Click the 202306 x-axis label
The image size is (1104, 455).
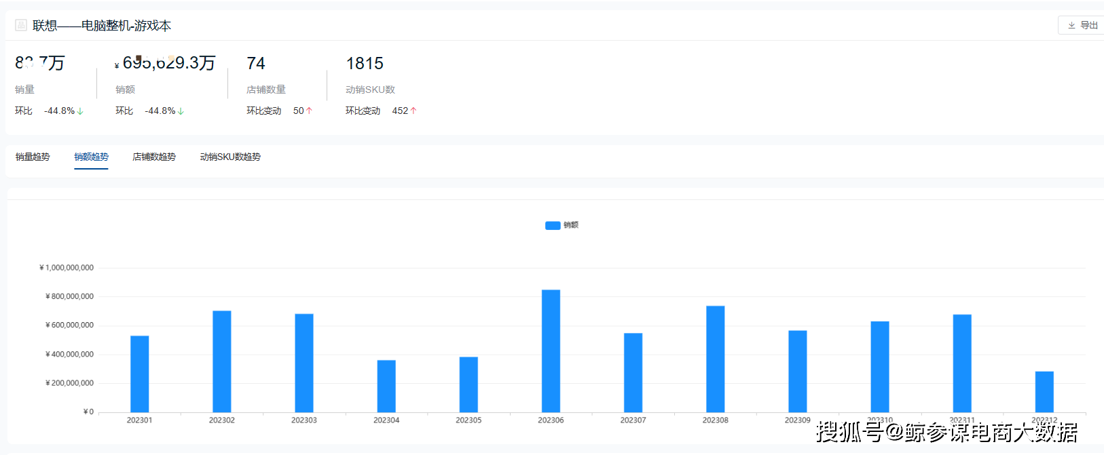coord(551,420)
